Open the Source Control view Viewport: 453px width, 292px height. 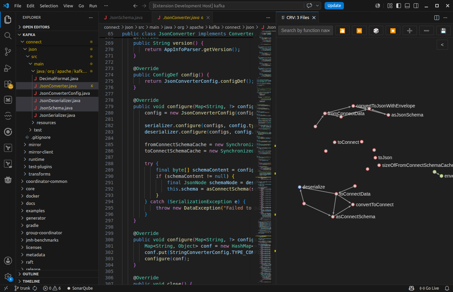tap(8, 52)
